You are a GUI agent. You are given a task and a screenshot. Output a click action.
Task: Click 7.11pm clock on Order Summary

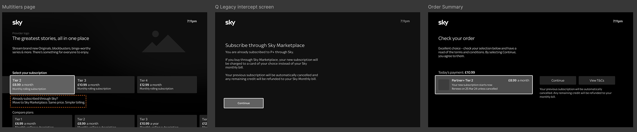[618, 21]
